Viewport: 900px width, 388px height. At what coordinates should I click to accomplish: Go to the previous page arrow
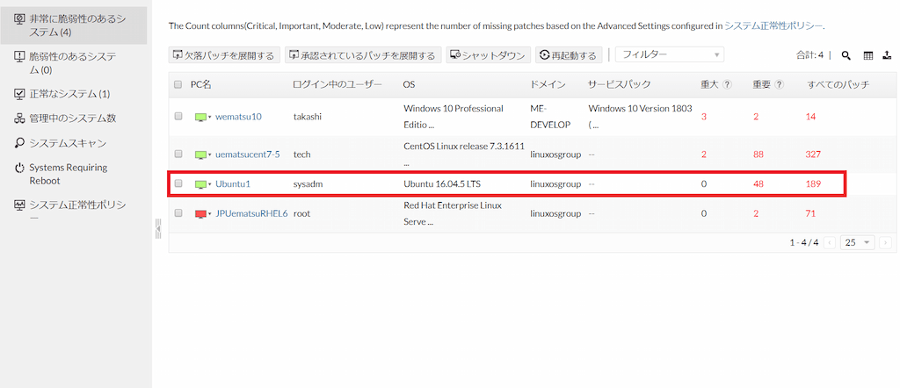pos(830,242)
